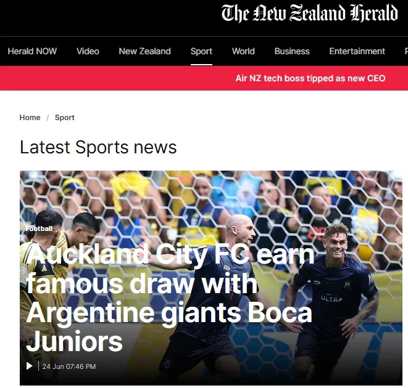The image size is (408, 388).
Task: Open Auckland City FC famous draw headline
Action: [x=170, y=298]
